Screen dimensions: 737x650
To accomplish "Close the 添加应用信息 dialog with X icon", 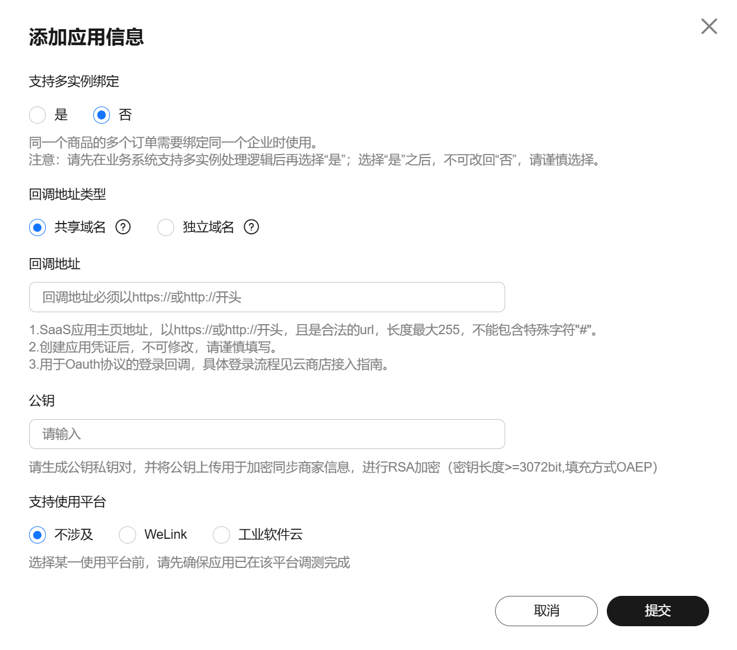I will click(x=709, y=26).
